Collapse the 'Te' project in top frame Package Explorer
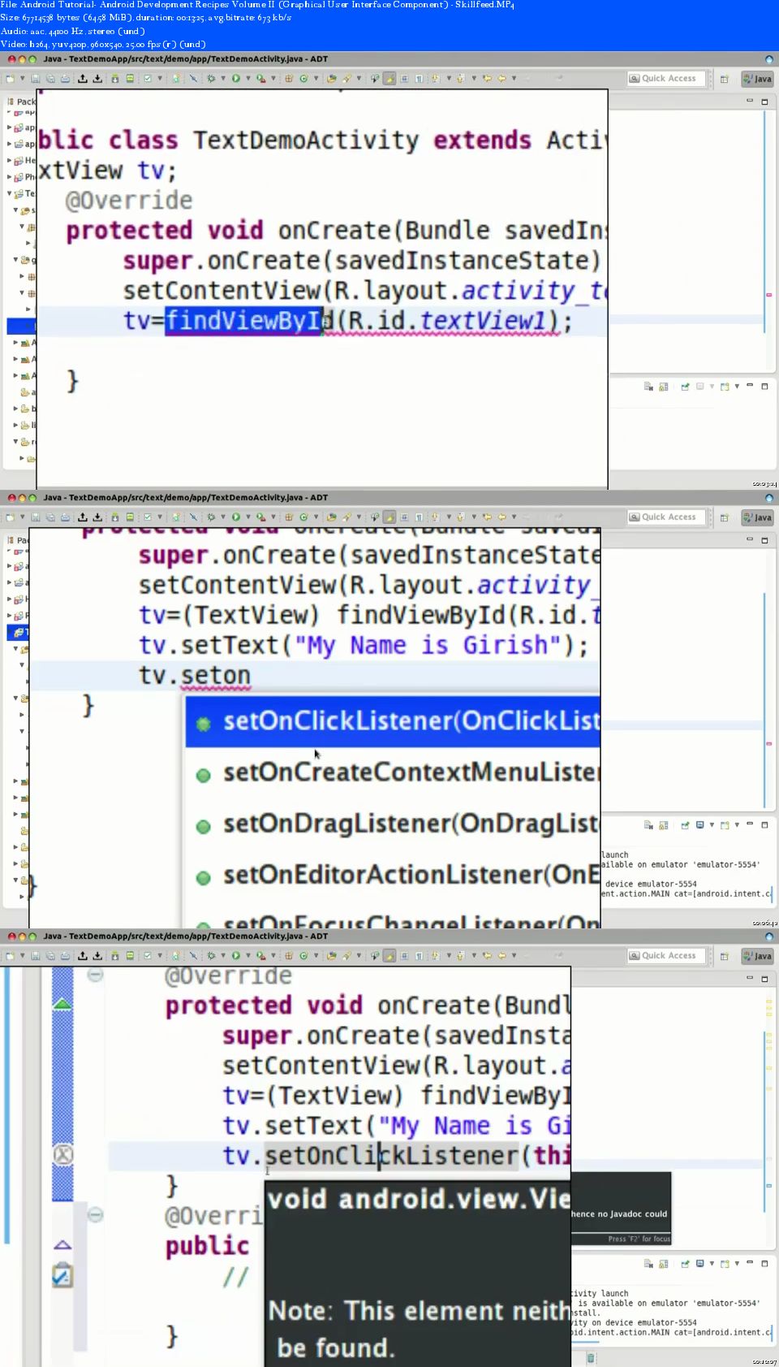 click(x=9, y=193)
